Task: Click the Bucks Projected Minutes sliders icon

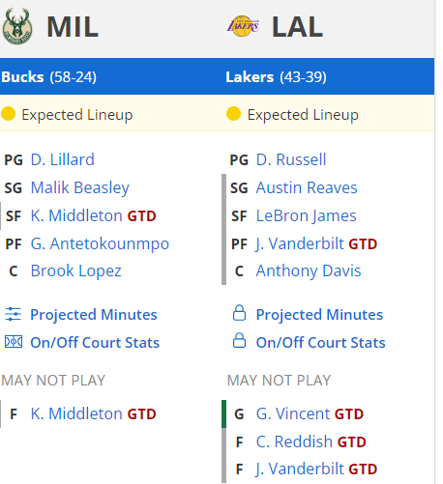Action: coord(13,314)
